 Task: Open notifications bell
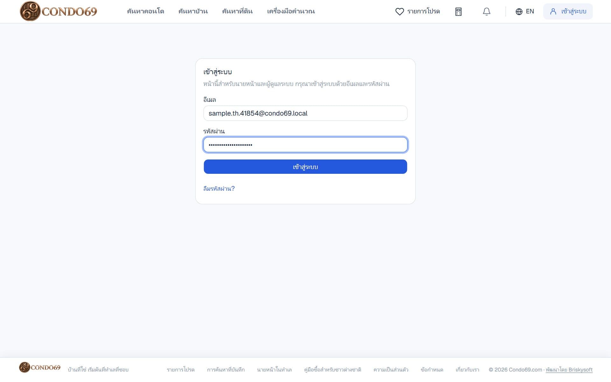click(486, 12)
